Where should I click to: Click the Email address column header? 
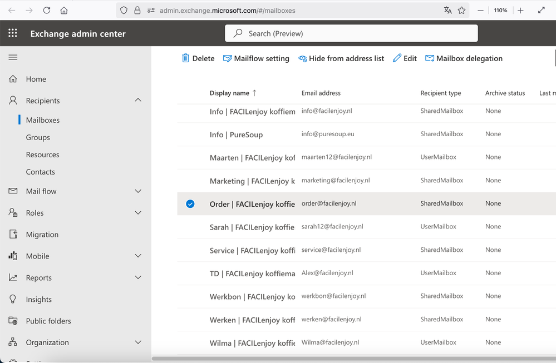321,93
